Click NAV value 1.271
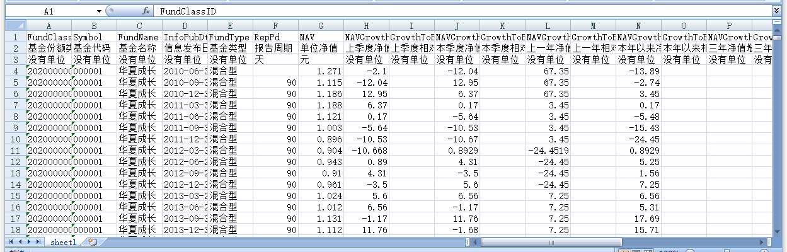The image size is (787, 252). (321, 71)
